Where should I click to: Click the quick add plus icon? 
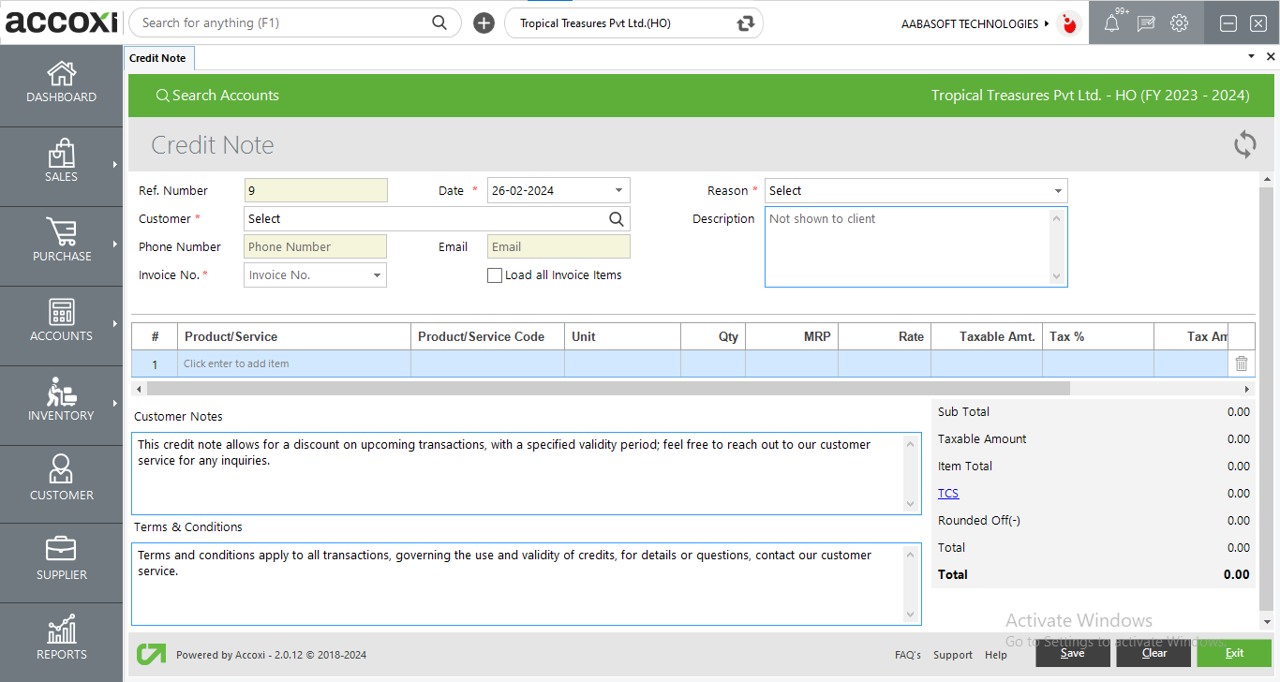tap(484, 23)
